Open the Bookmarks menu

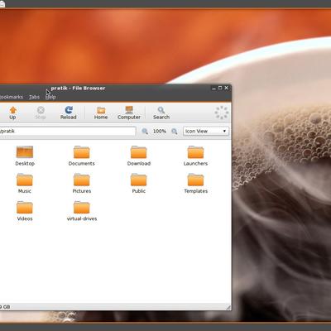click(x=12, y=97)
